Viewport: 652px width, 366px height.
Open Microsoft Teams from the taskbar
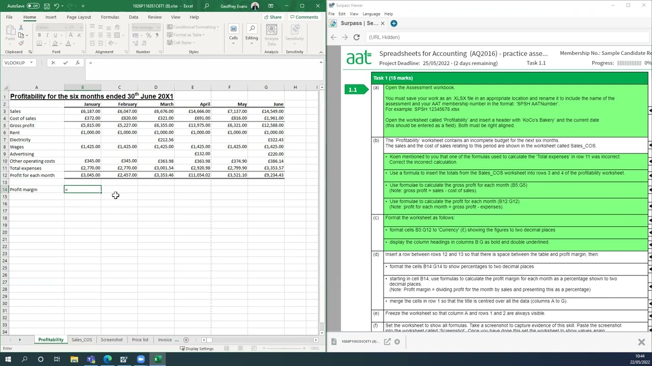pyautogui.click(x=91, y=359)
